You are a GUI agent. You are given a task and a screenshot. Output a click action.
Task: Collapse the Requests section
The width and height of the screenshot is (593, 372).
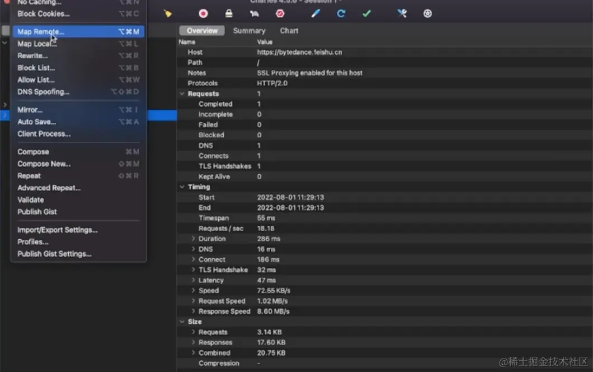[182, 94]
